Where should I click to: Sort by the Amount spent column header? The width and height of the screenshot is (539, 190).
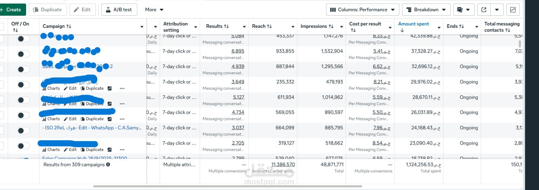coord(413,24)
